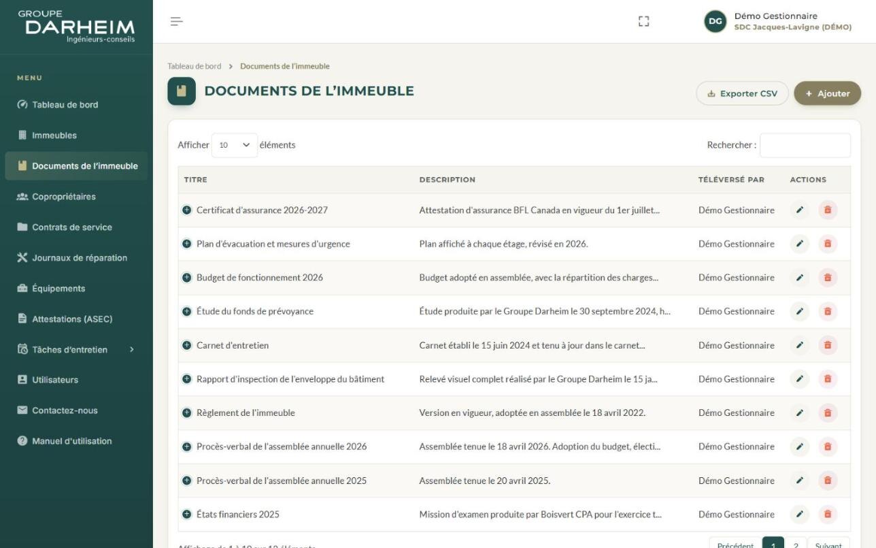Click the DG user avatar
Image resolution: width=876 pixels, height=548 pixels.
[715, 22]
